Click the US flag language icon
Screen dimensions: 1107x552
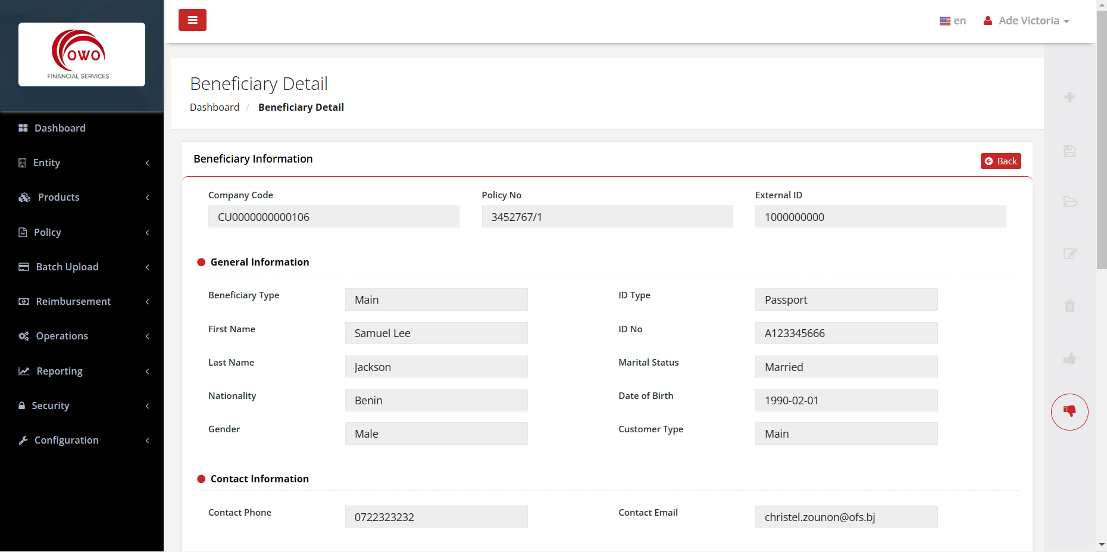[x=945, y=21]
